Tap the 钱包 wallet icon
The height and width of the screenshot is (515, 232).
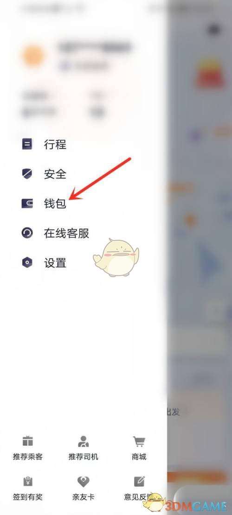pyautogui.click(x=27, y=203)
